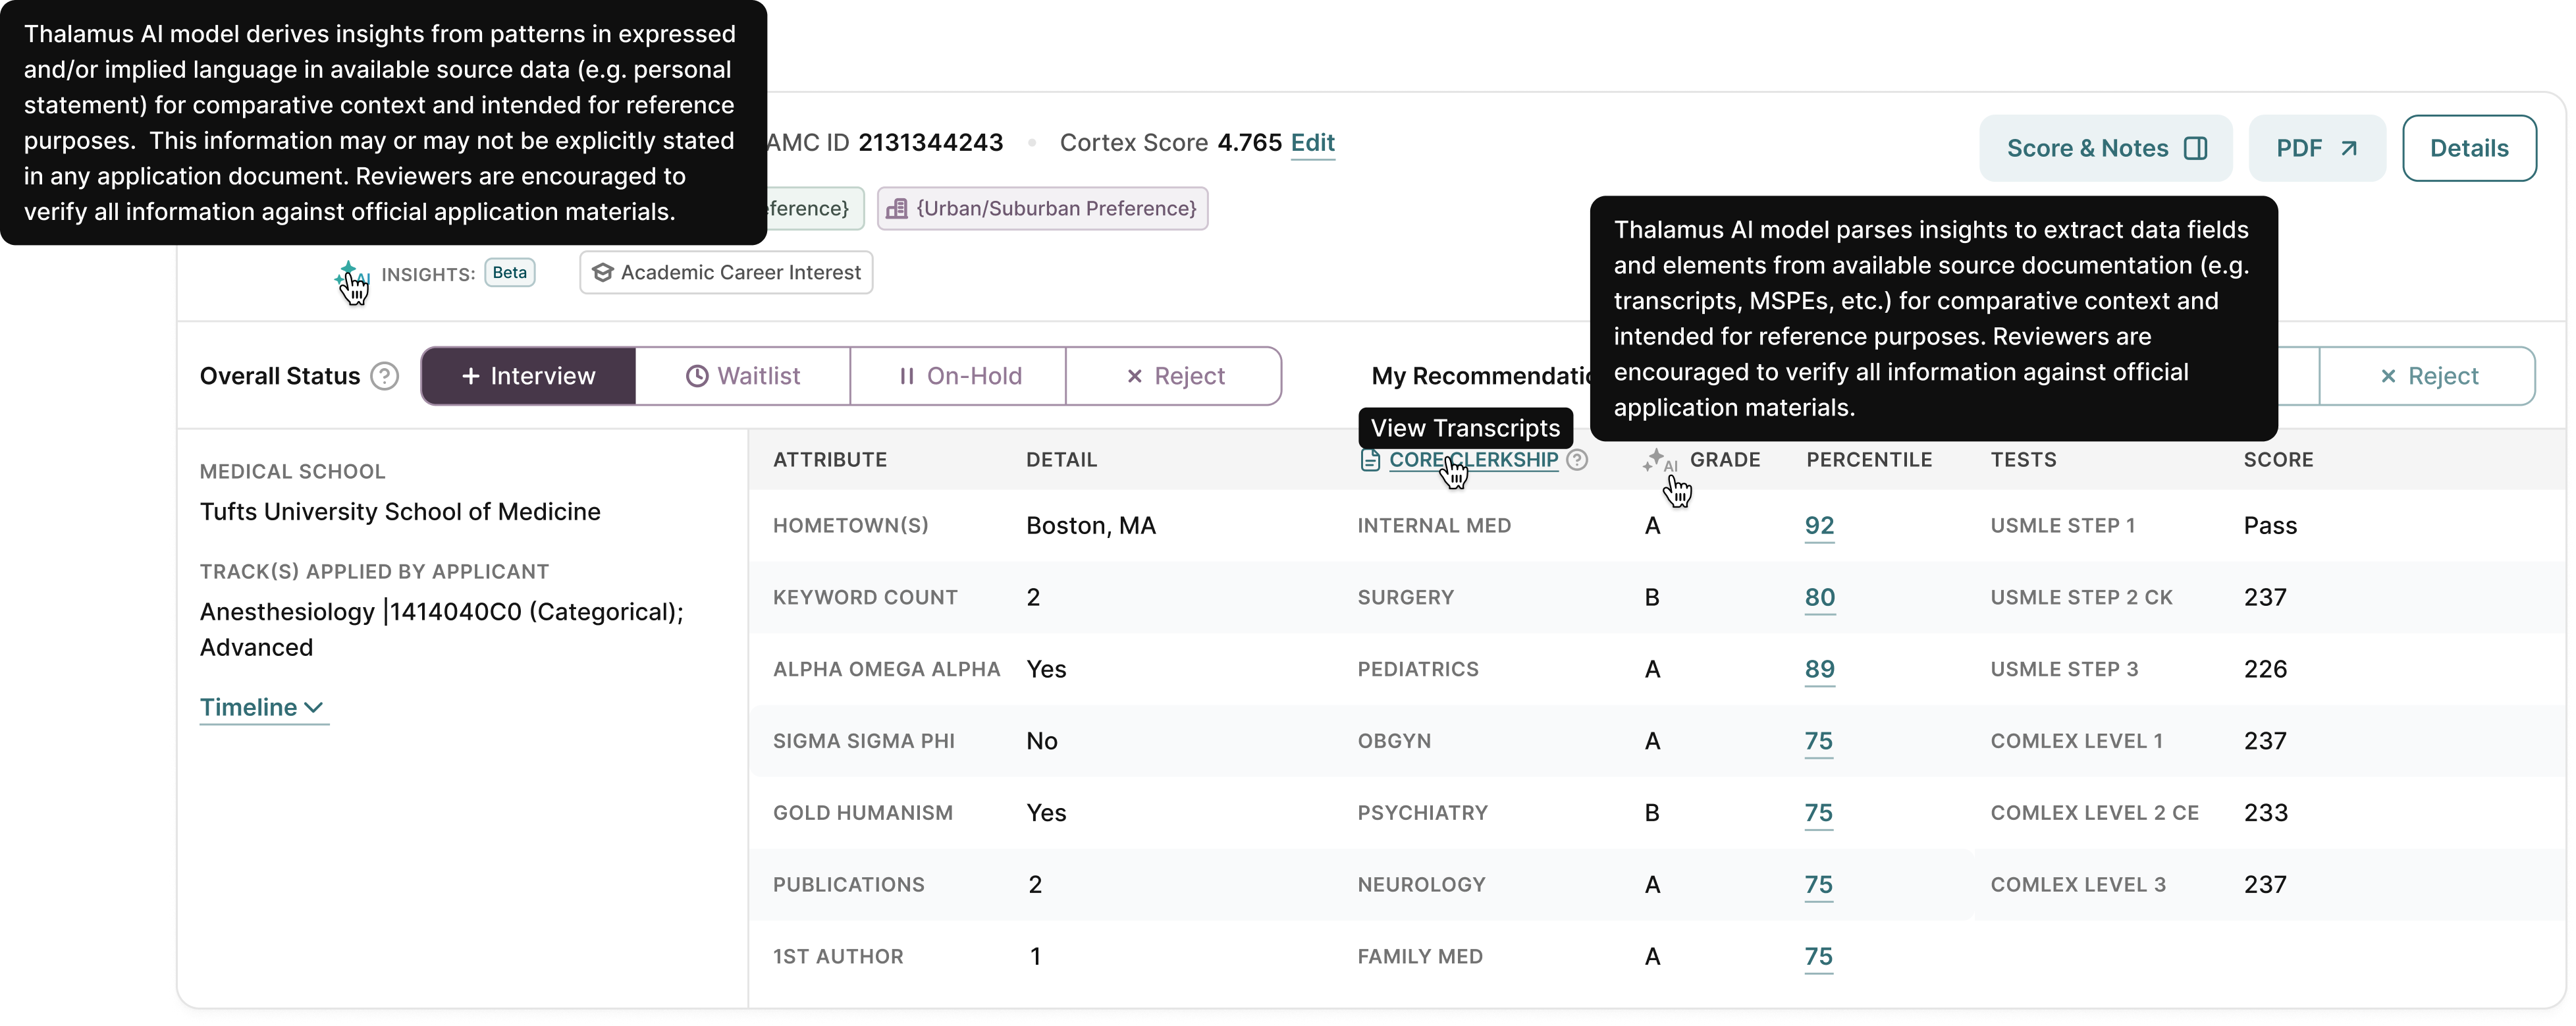2576x1026 pixels.
Task: Set Overall Status to Interview
Action: [528, 376]
